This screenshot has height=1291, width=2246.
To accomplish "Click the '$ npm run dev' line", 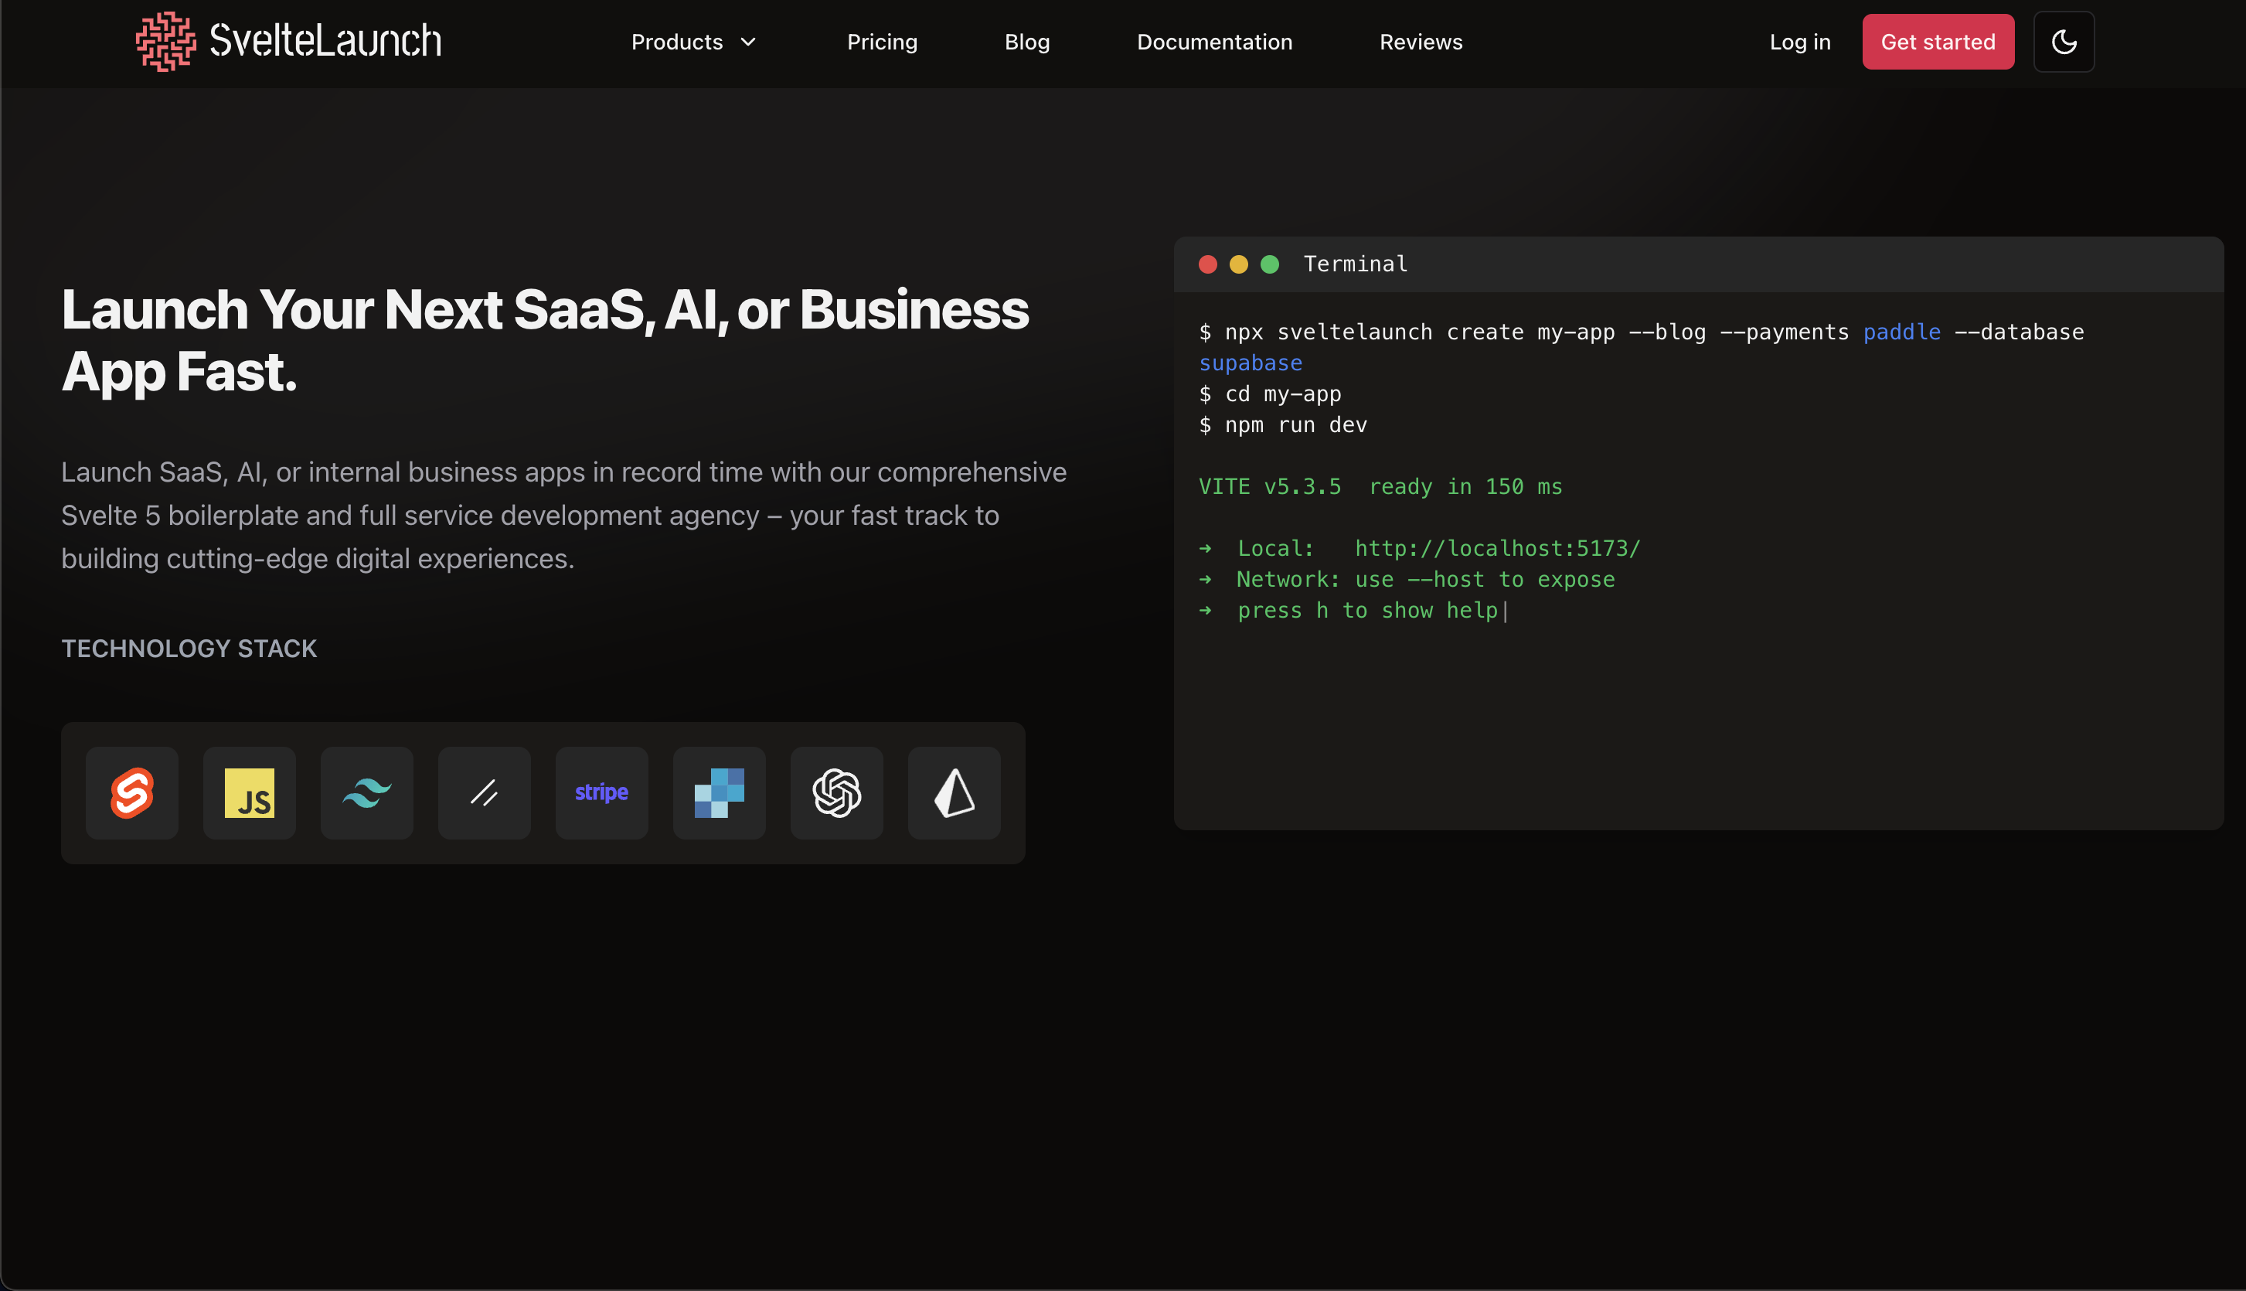I will (1282, 426).
